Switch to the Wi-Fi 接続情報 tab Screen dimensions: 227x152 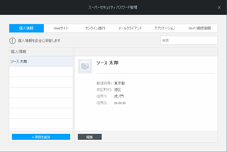[x=200, y=28]
